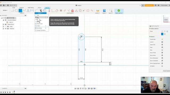Viewport: 170px width, 95px height.
Task: Apply the Equal constraint
Action: pyautogui.click(x=61, y=11)
